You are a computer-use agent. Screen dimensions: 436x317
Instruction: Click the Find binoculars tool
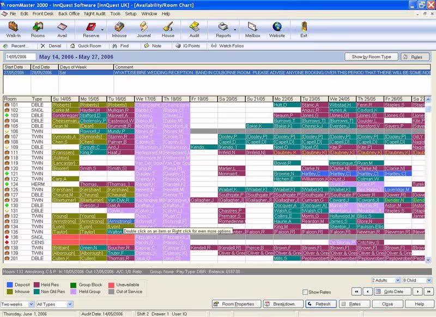coord(120,46)
